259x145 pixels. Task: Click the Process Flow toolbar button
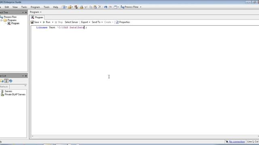[129, 7]
